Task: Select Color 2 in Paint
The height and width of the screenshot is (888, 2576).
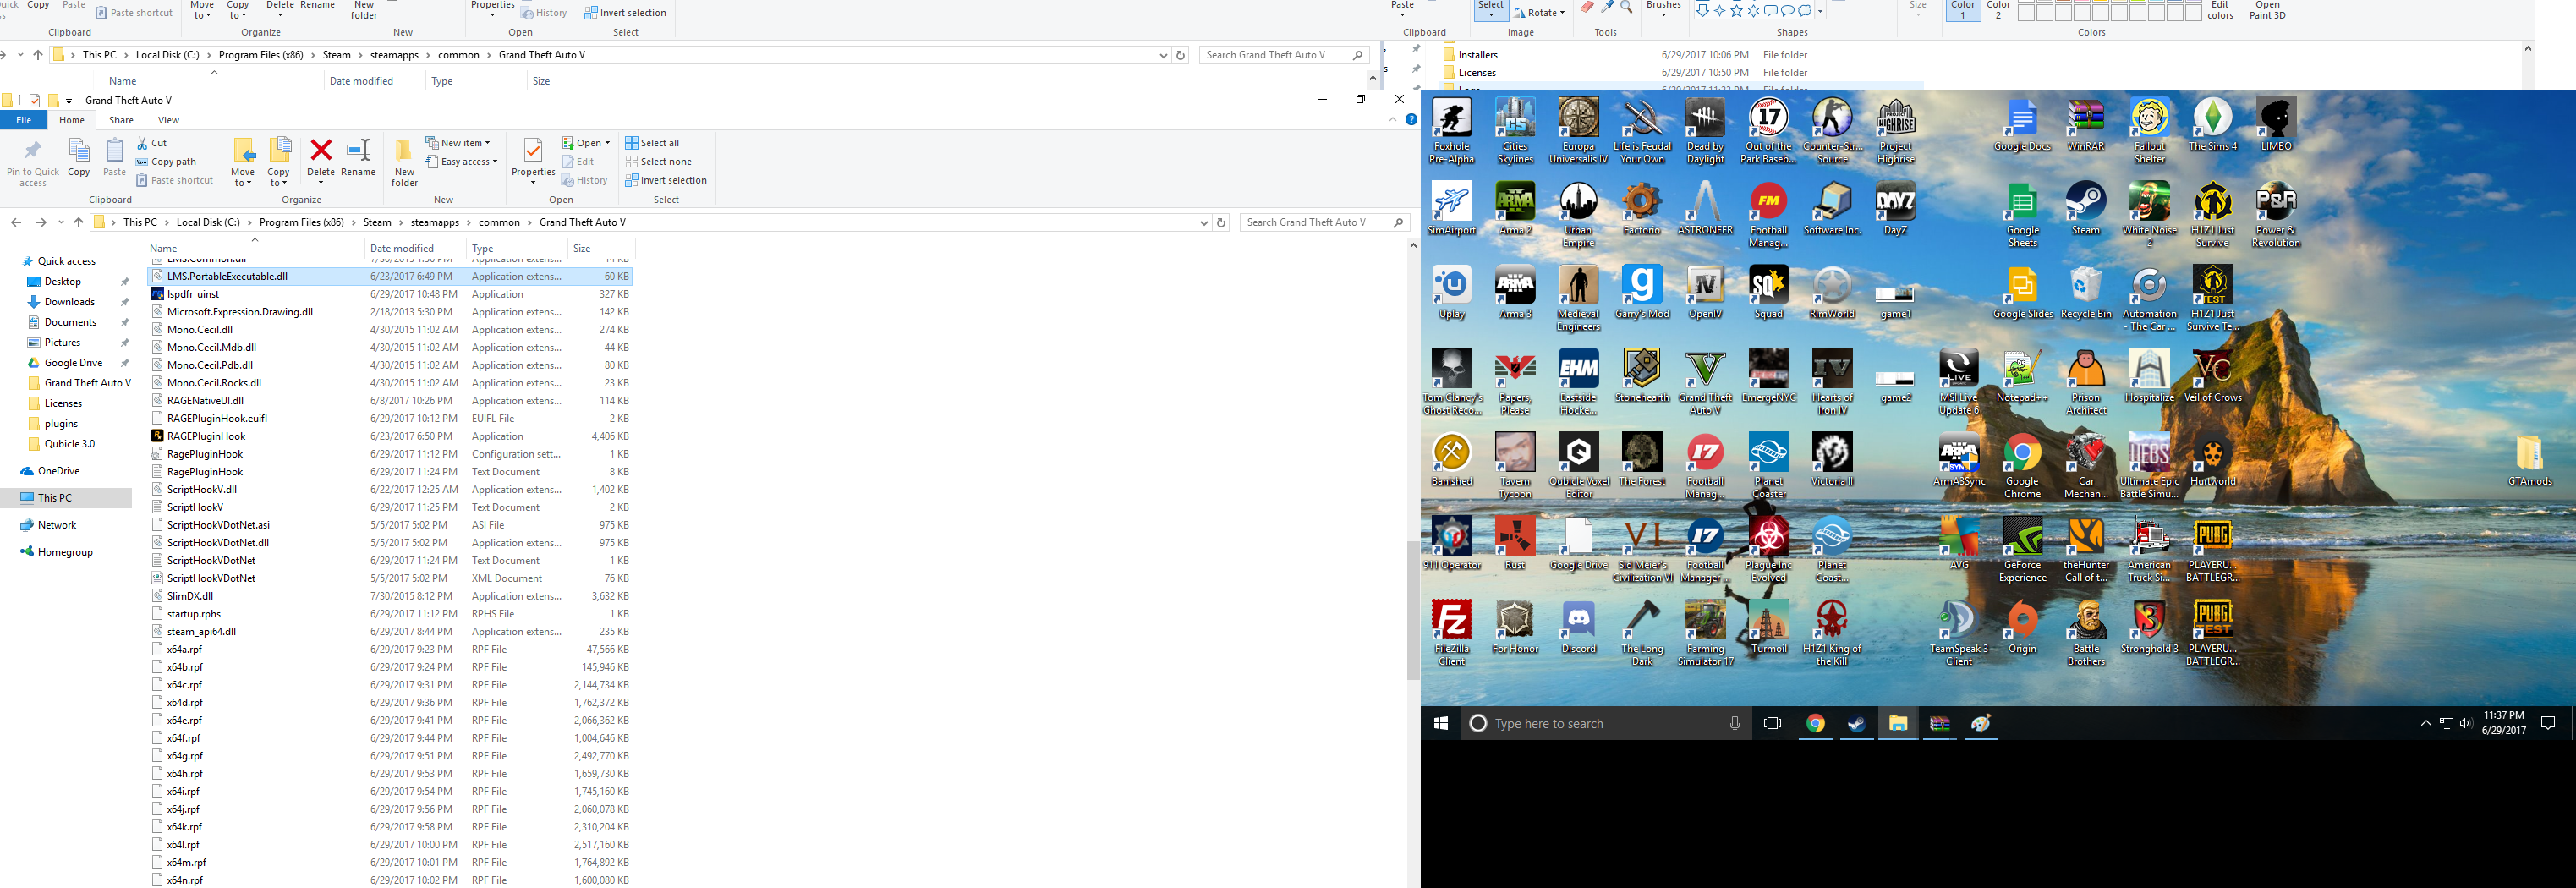Action: click(1999, 10)
